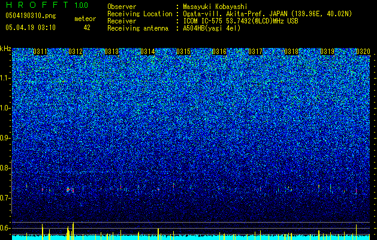Viewport: 377px width, 240px height.
Task: Select the filename 0504190310.png
Action: (31, 16)
